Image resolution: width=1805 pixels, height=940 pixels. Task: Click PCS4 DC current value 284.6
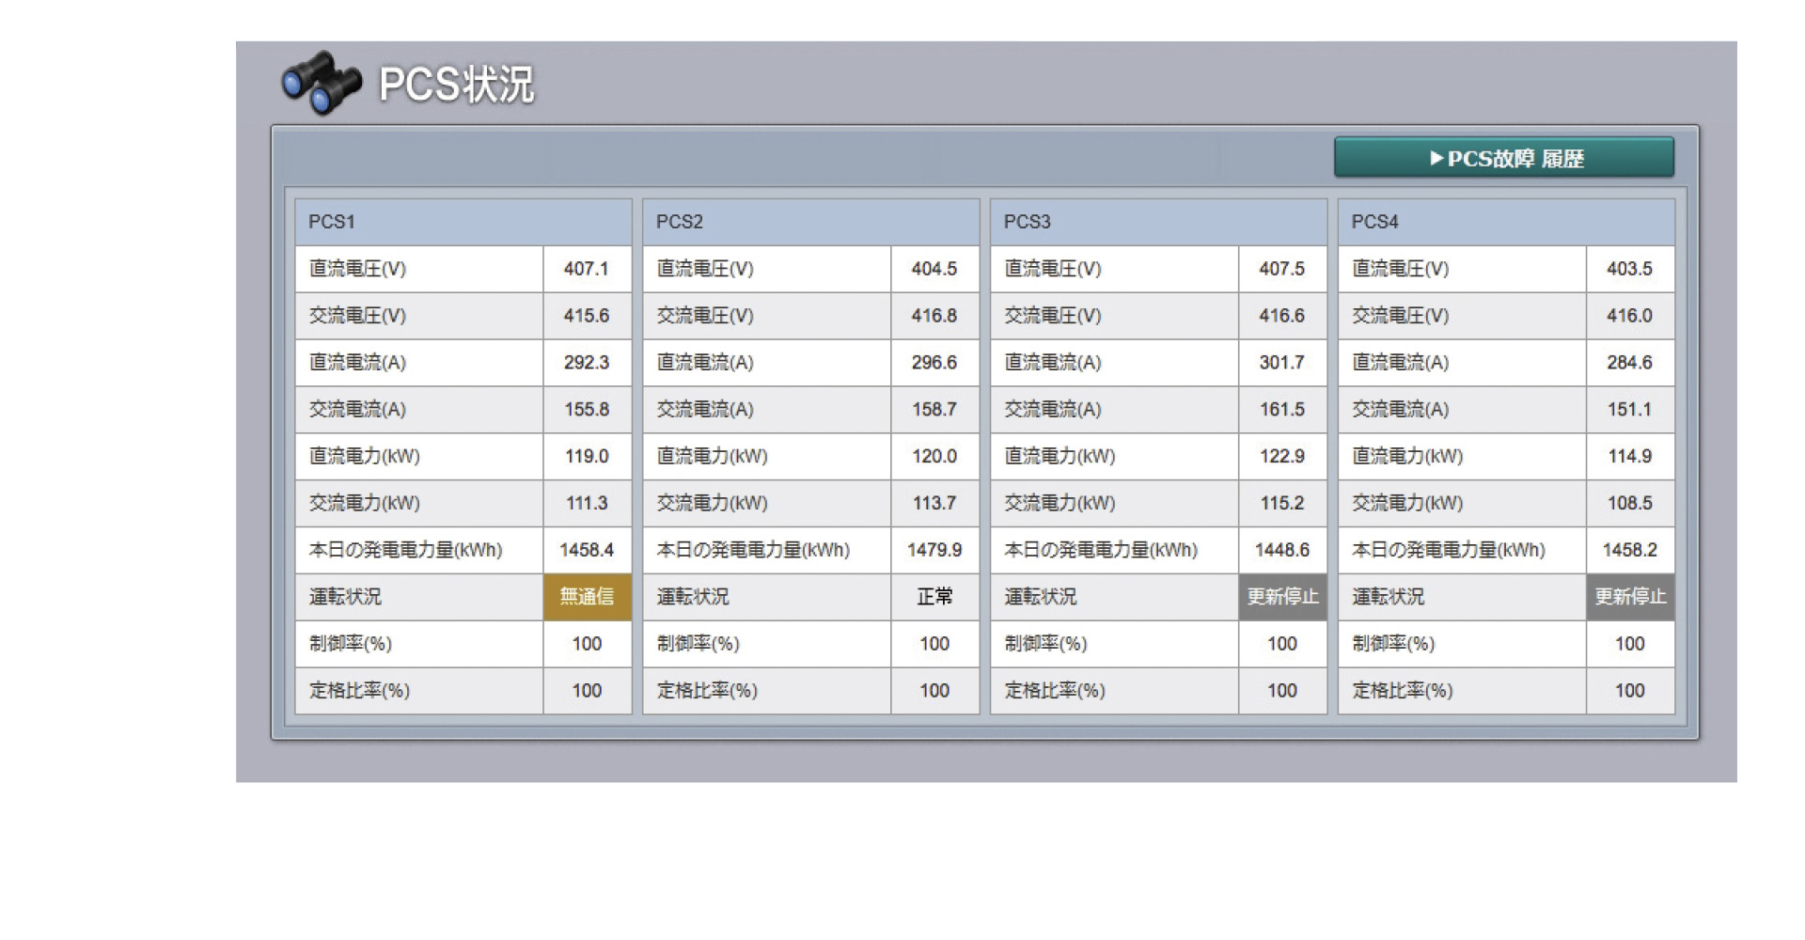1630,363
